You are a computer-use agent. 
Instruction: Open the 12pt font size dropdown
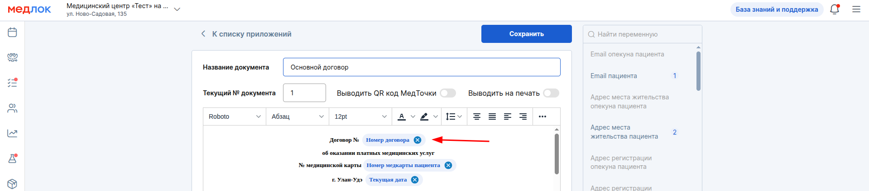(360, 116)
